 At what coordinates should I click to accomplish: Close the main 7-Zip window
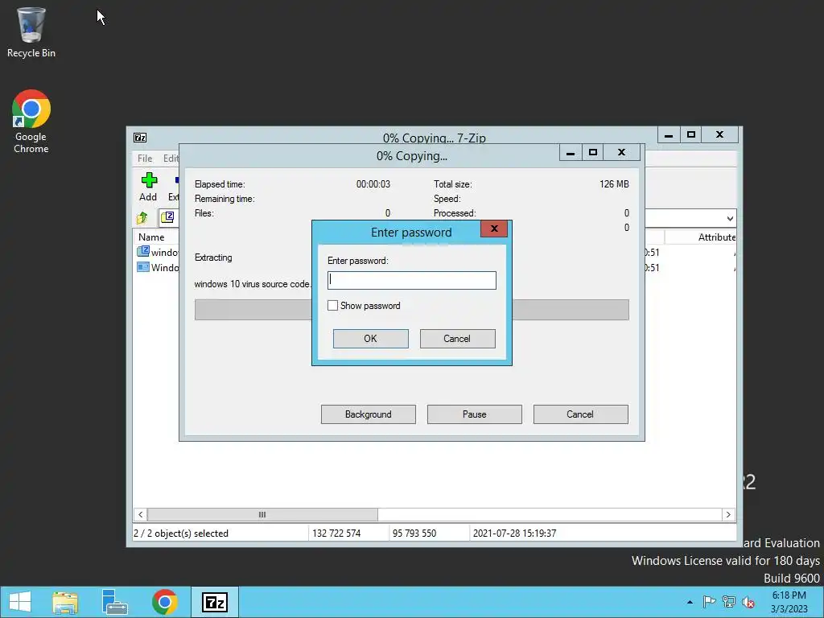720,135
